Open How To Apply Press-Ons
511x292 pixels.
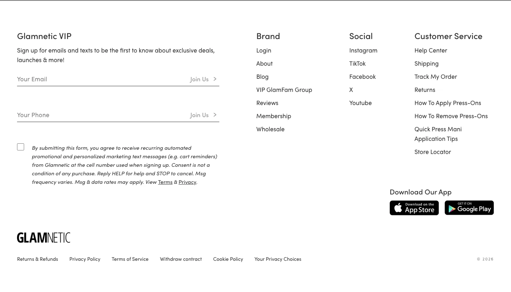coord(448,103)
